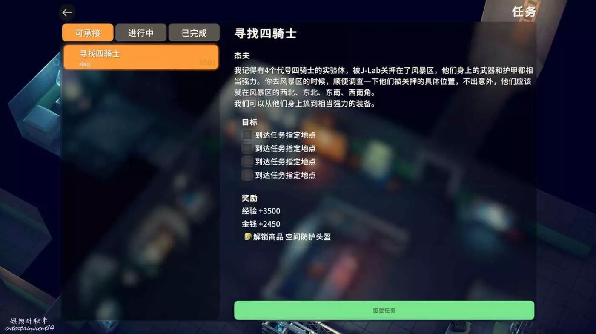Switch to the 可承接 tab
This screenshot has height=334, width=596.
88,33
